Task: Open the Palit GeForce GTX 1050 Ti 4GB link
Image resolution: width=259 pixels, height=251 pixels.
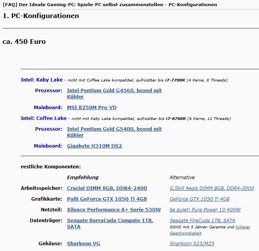Action: click(107, 199)
